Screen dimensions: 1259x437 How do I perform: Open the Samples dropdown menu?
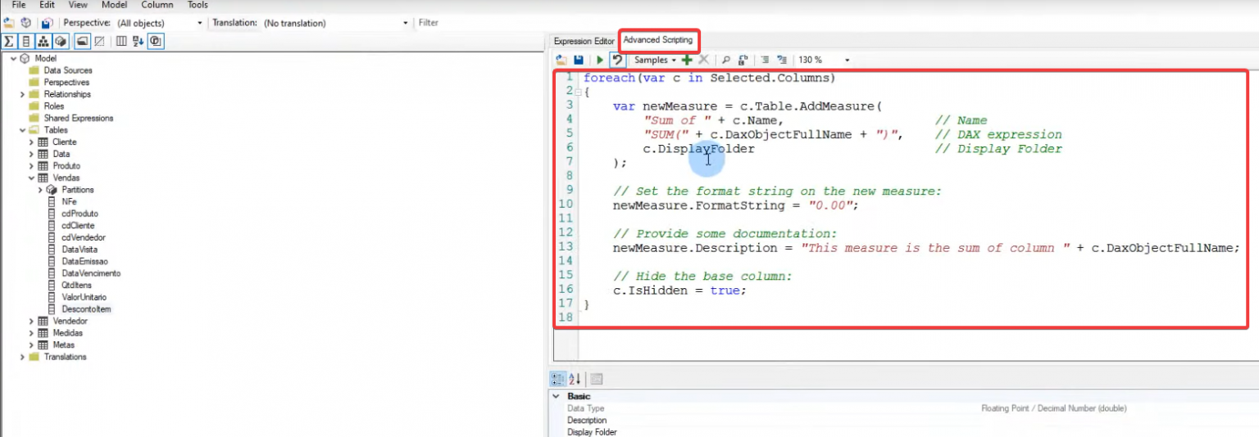[x=655, y=60]
